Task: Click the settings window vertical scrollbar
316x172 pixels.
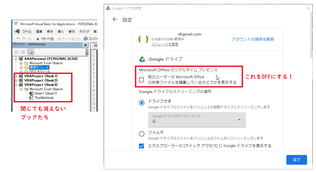Action: (x=311, y=35)
